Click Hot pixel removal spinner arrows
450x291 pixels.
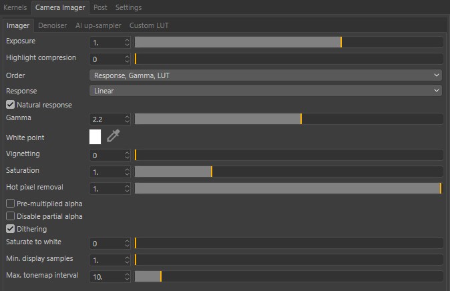(127, 189)
